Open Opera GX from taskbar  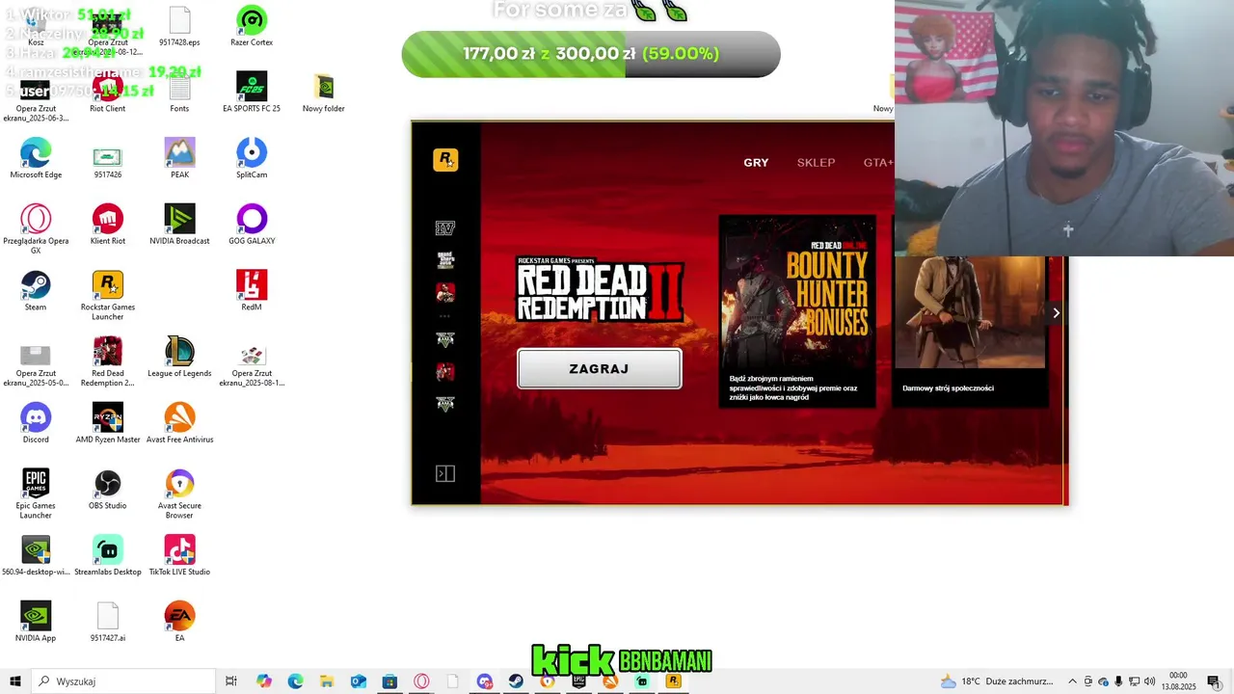tap(421, 681)
